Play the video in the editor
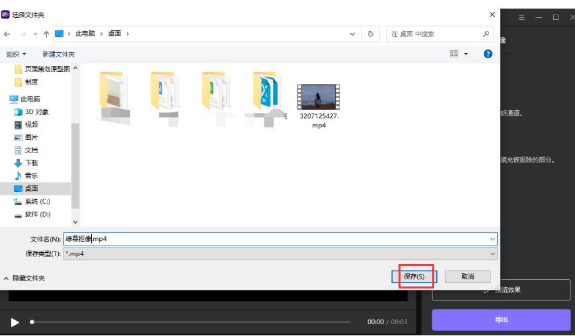This screenshot has height=336, width=575. 15,322
